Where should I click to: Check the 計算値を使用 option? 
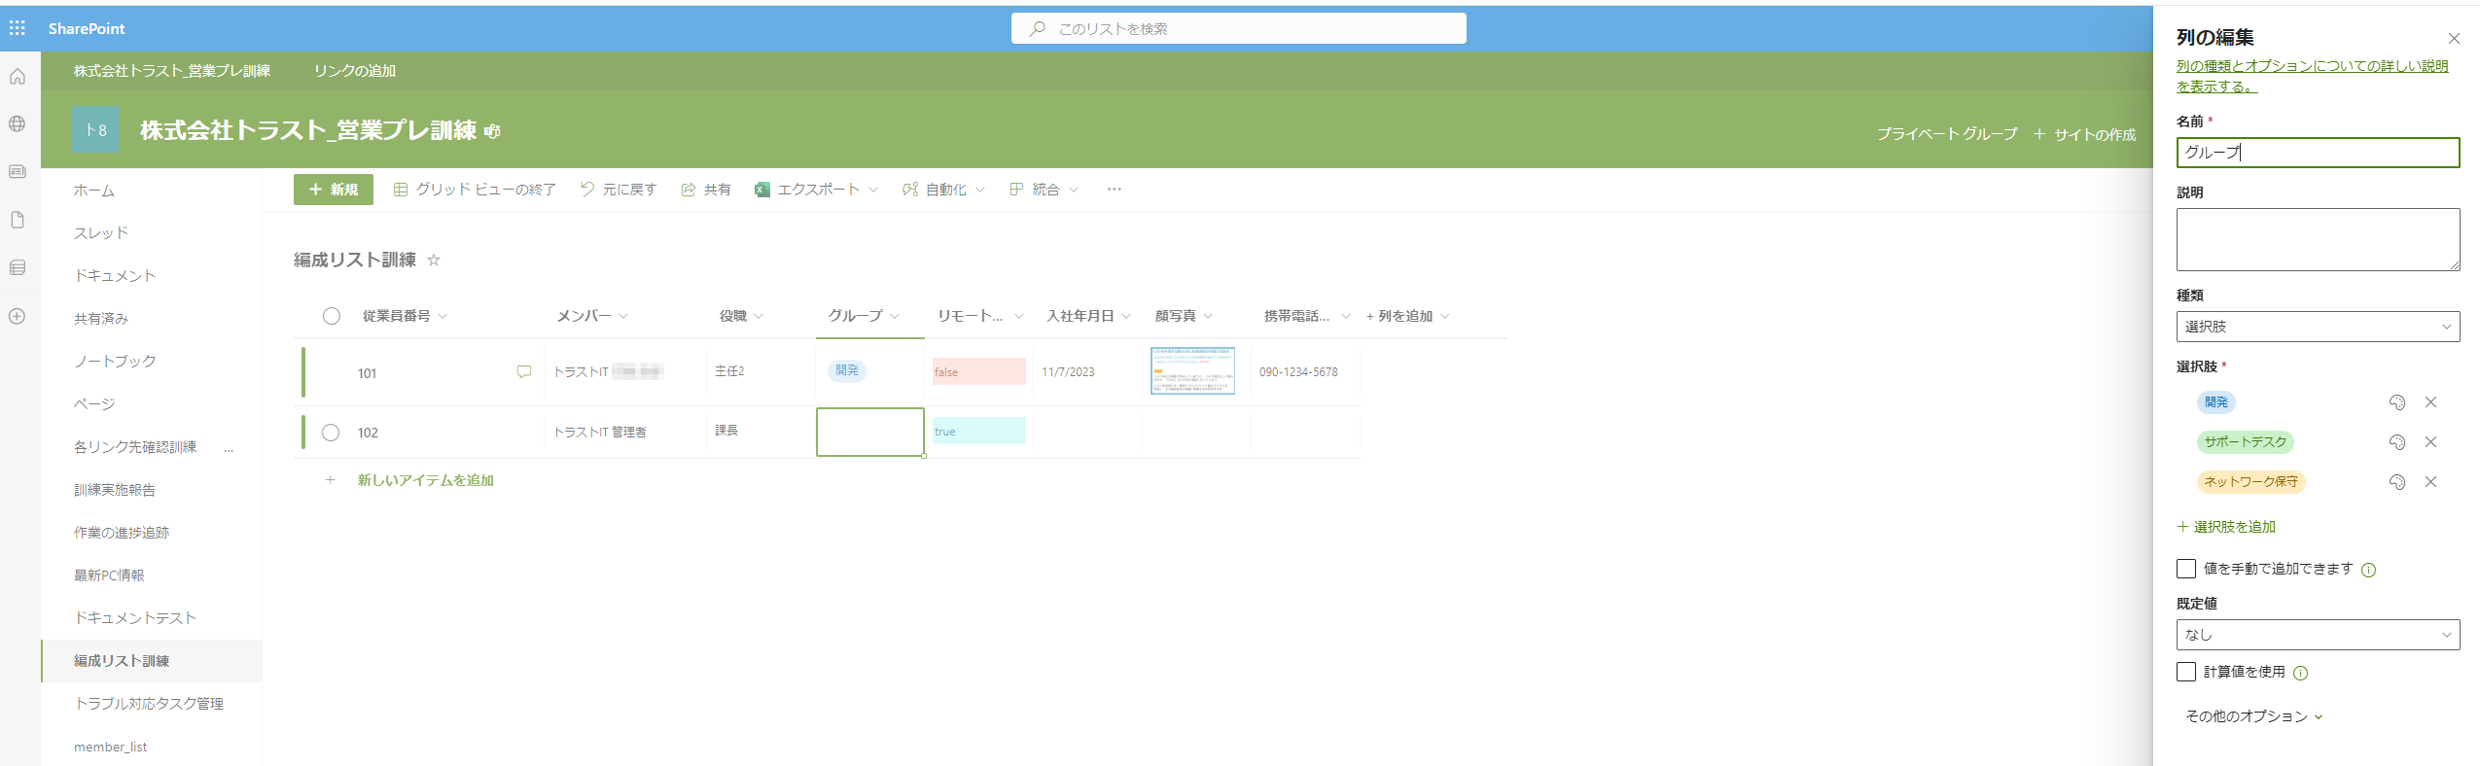click(x=2186, y=672)
